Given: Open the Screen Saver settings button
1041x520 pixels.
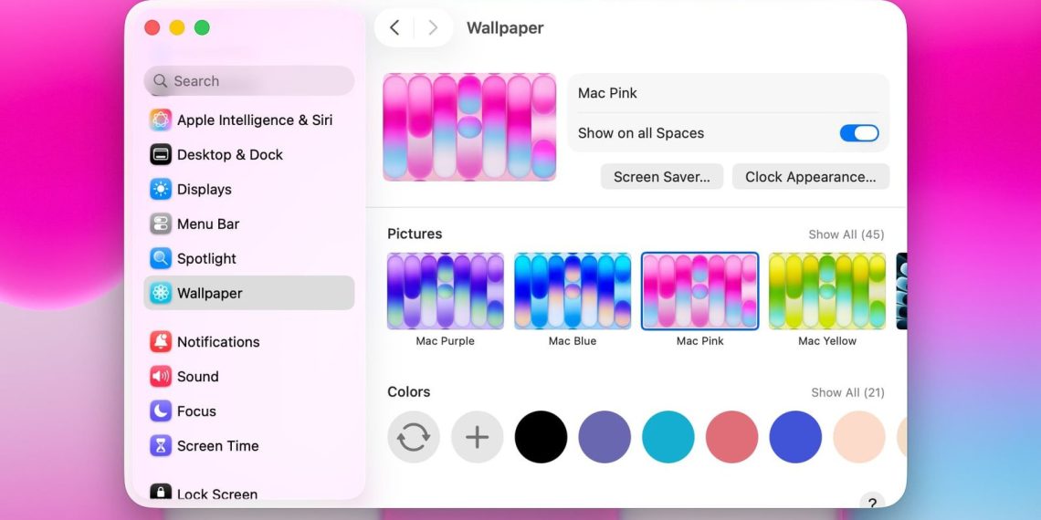Looking at the screenshot, I should 661,177.
